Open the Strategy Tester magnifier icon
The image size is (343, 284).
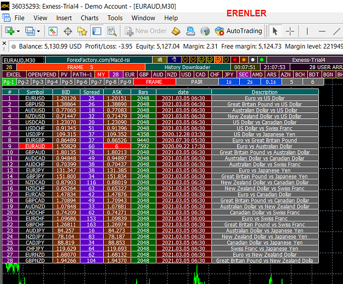click(111, 31)
